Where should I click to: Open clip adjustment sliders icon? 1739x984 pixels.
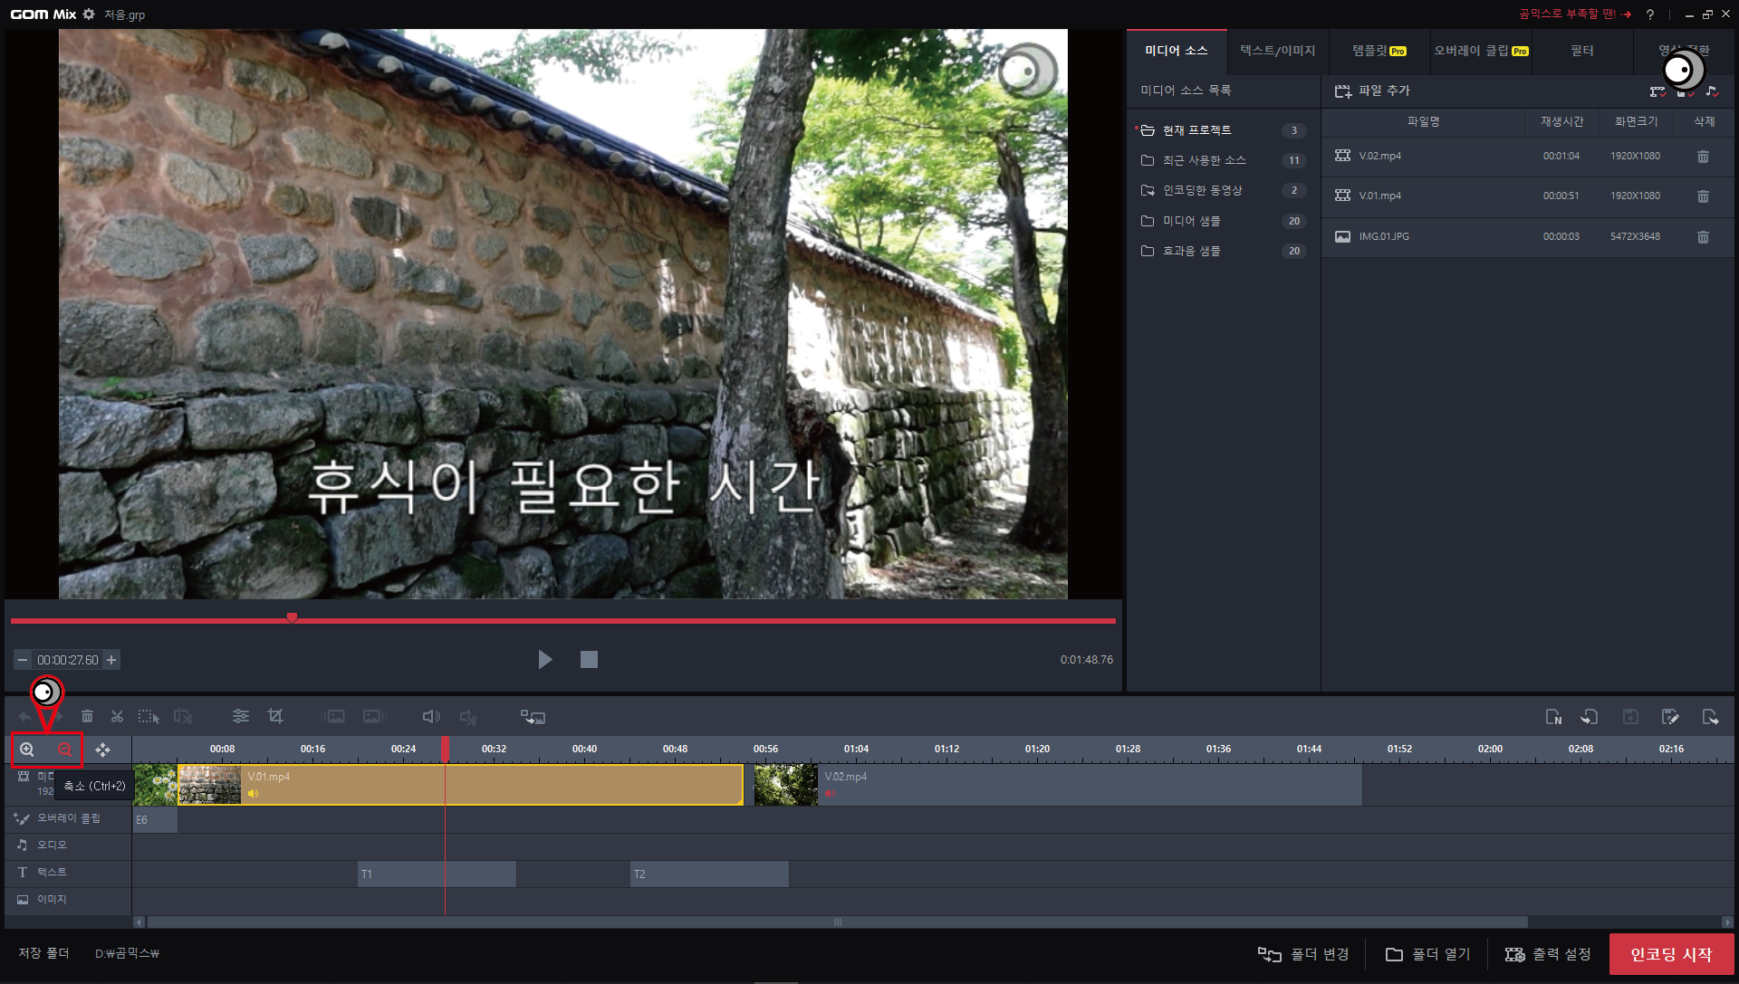tap(240, 717)
